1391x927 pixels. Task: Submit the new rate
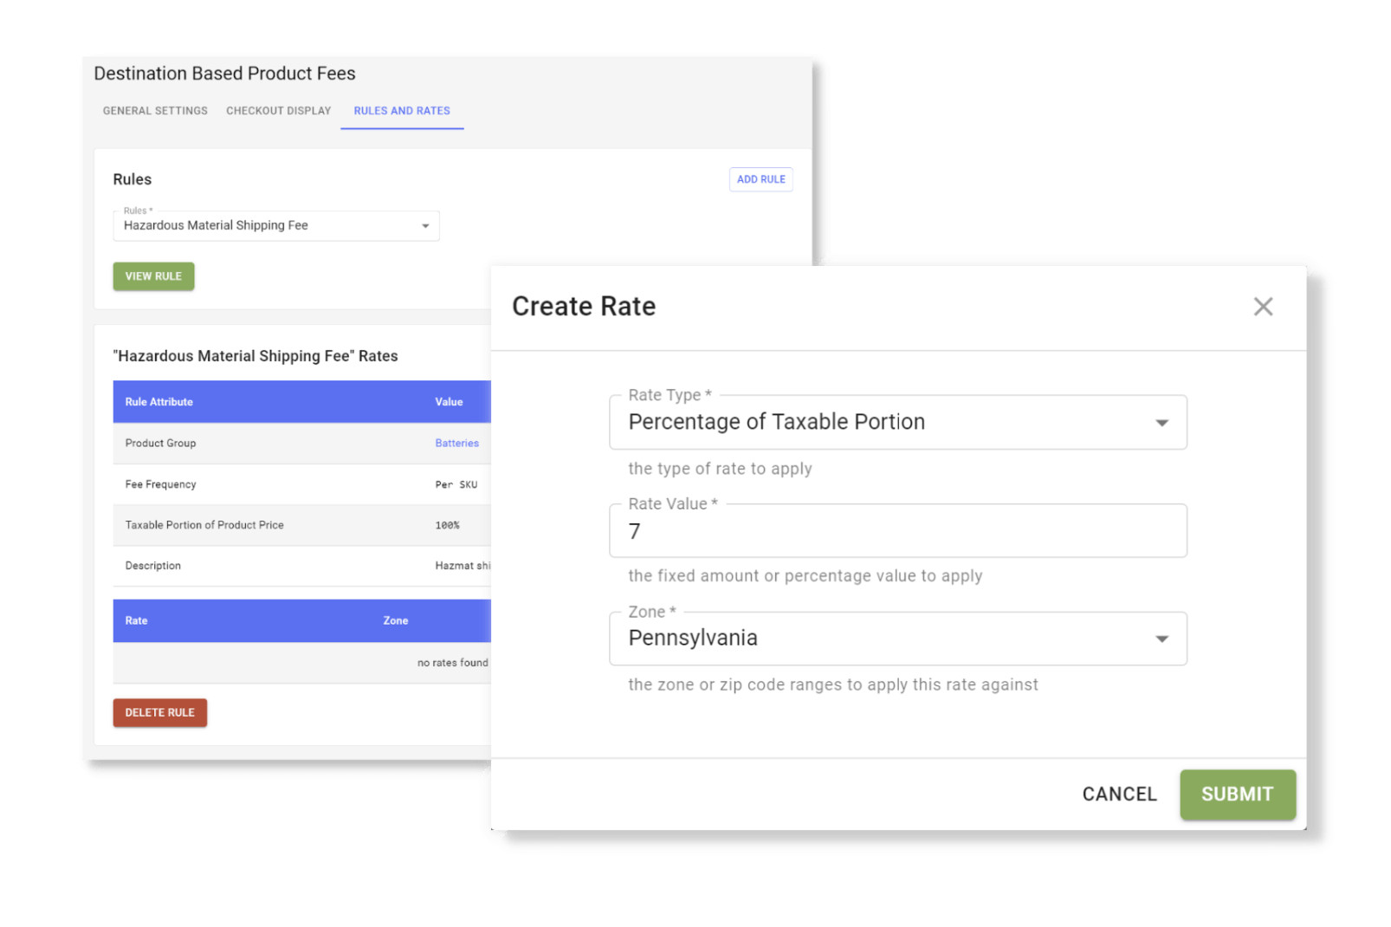(1237, 794)
